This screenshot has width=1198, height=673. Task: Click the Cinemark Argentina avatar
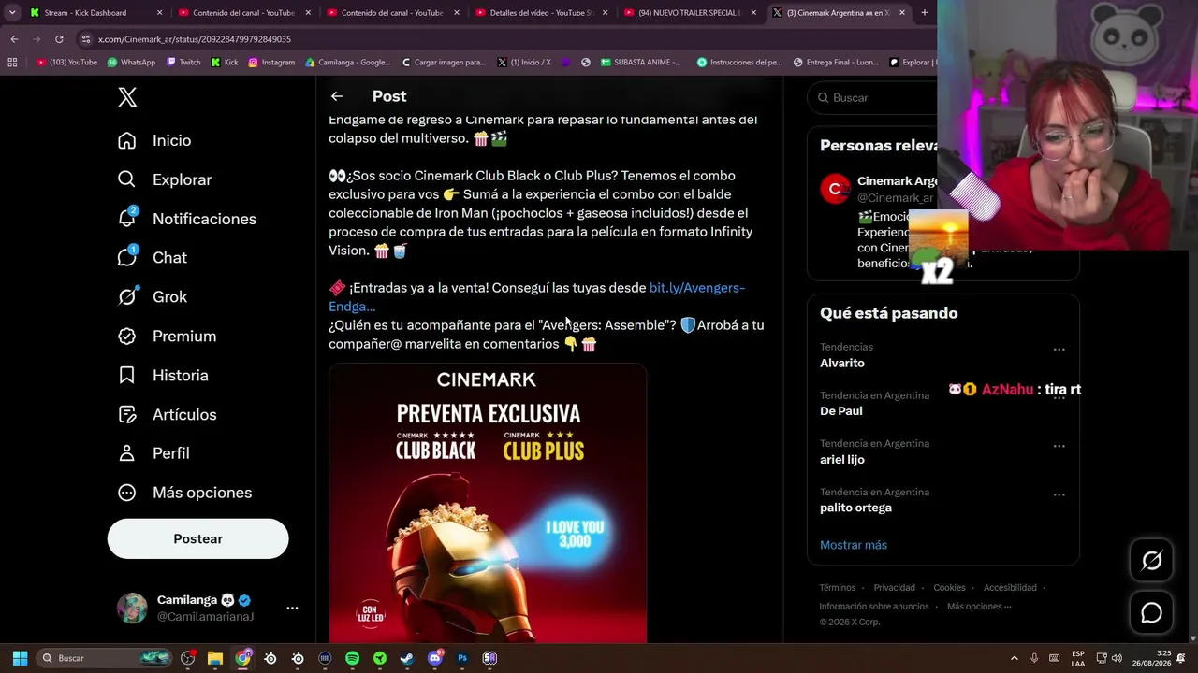click(x=835, y=189)
